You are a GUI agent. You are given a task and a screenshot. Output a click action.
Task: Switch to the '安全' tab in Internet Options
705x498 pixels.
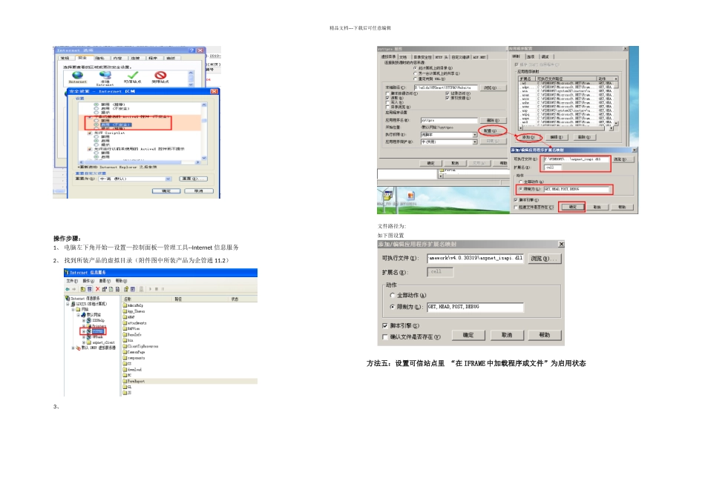82,58
